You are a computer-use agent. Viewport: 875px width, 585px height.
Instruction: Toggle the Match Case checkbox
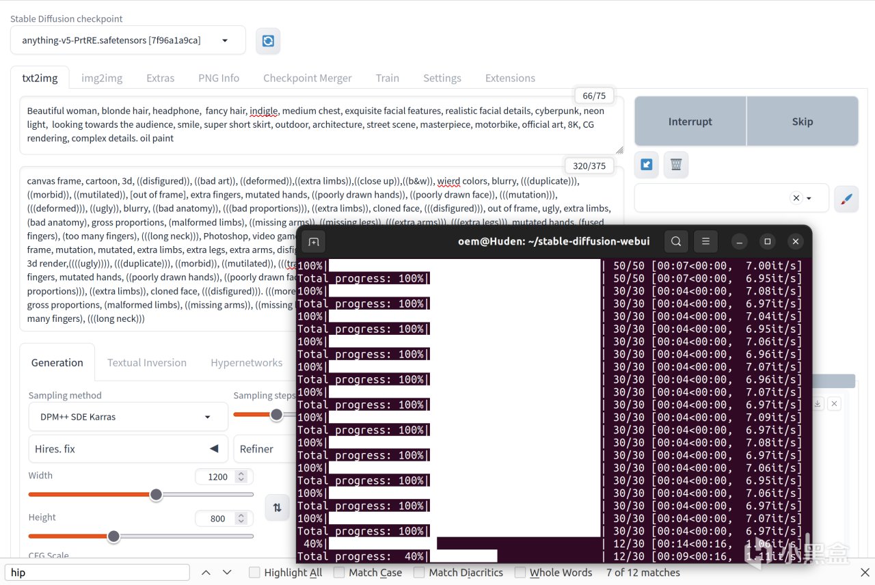tap(339, 573)
